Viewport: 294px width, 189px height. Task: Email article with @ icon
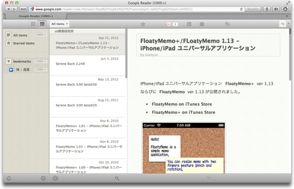coord(202,24)
